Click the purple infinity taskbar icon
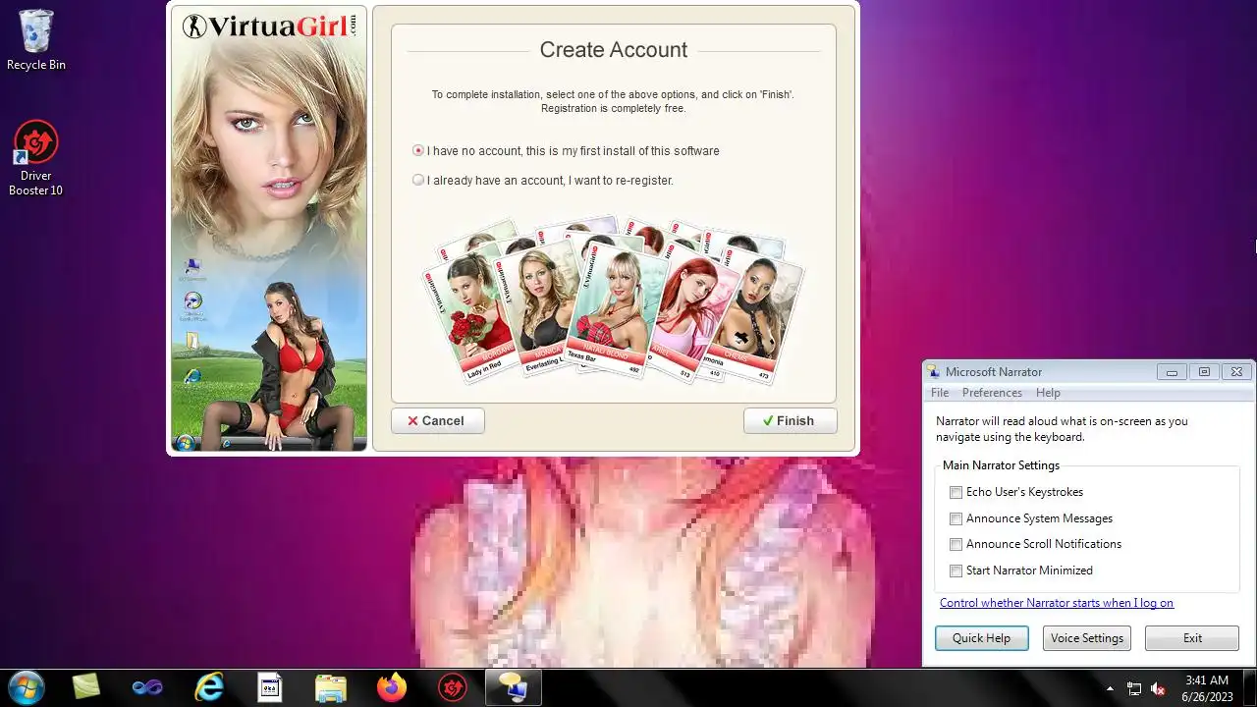 [147, 687]
